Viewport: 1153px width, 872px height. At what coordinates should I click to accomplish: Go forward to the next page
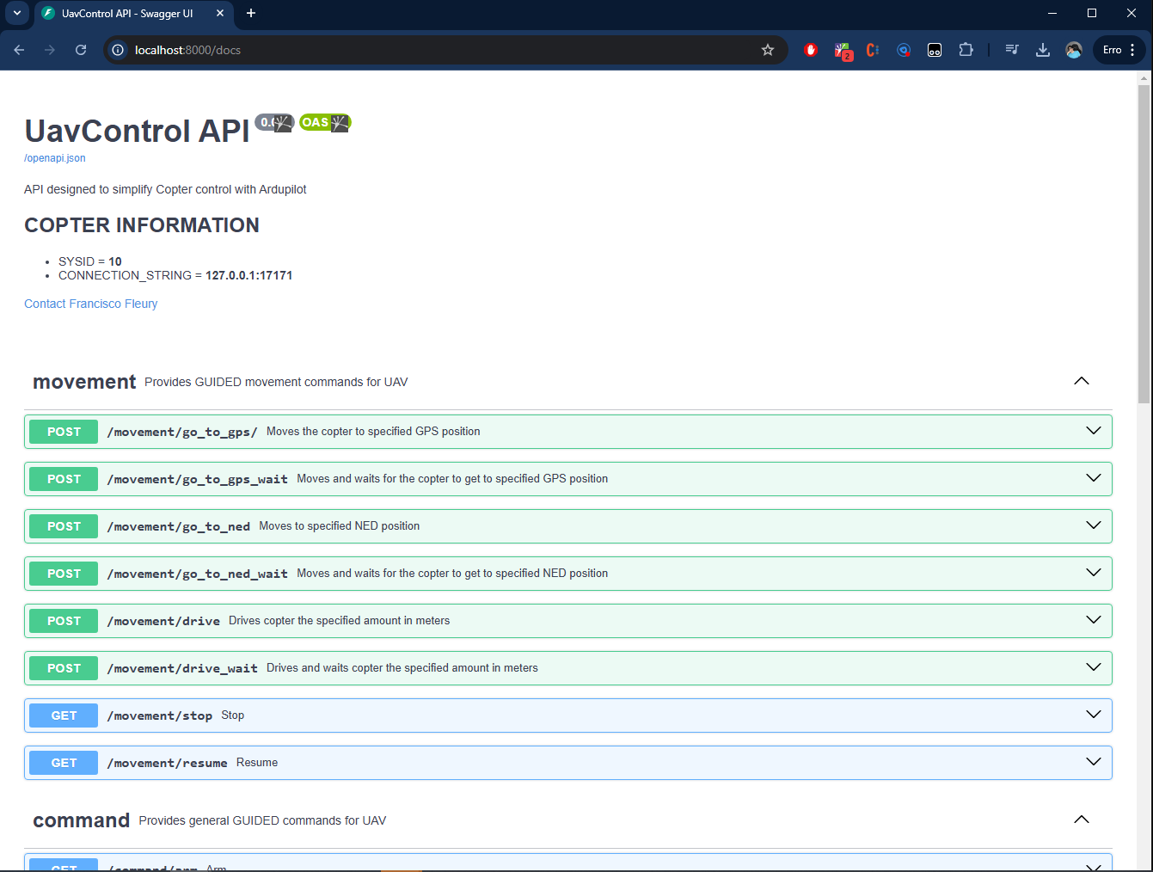pyautogui.click(x=50, y=50)
